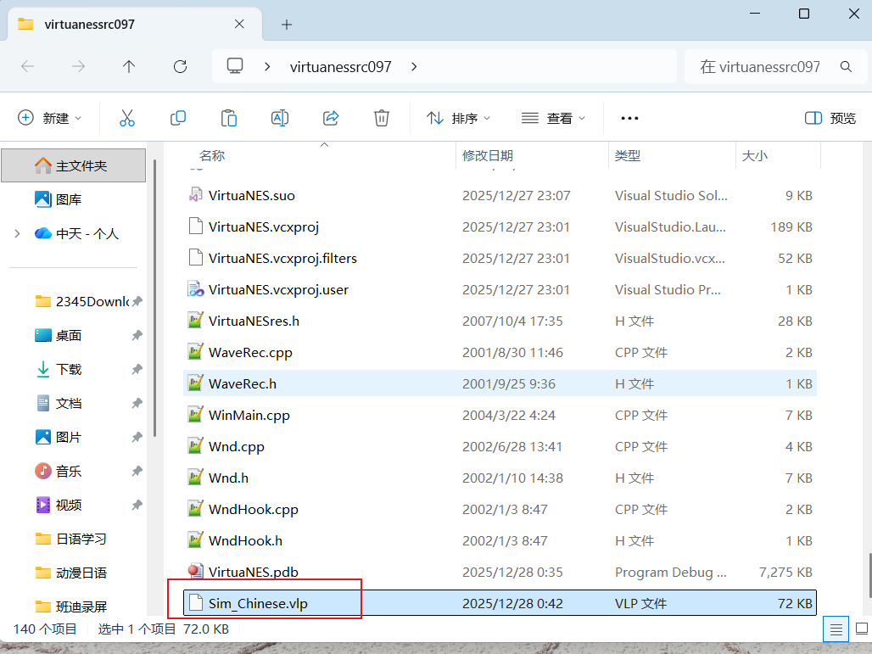Screen dimensions: 872x654
Task: Click the Downloads arrow icon in sidebar
Action: [42, 369]
